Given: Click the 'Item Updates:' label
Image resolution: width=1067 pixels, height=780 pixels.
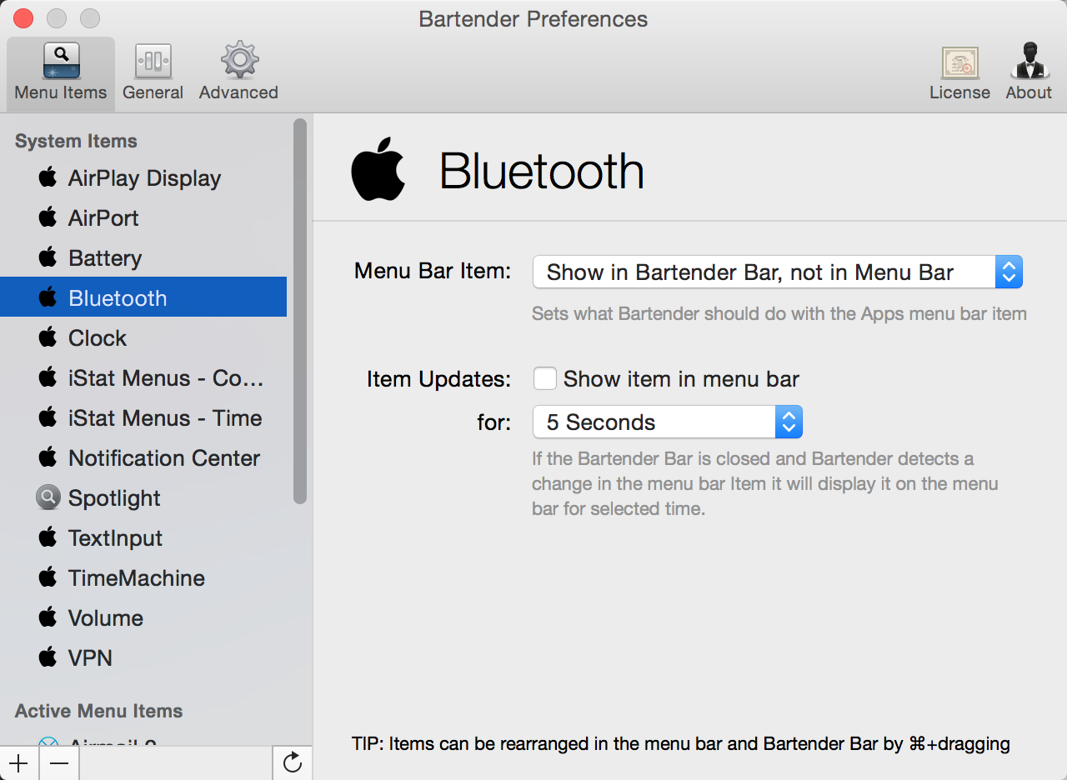Looking at the screenshot, I should coord(438,379).
